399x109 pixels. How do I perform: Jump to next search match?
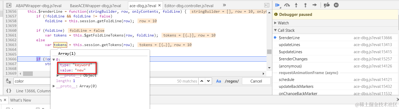pyautogui.click(x=209, y=81)
